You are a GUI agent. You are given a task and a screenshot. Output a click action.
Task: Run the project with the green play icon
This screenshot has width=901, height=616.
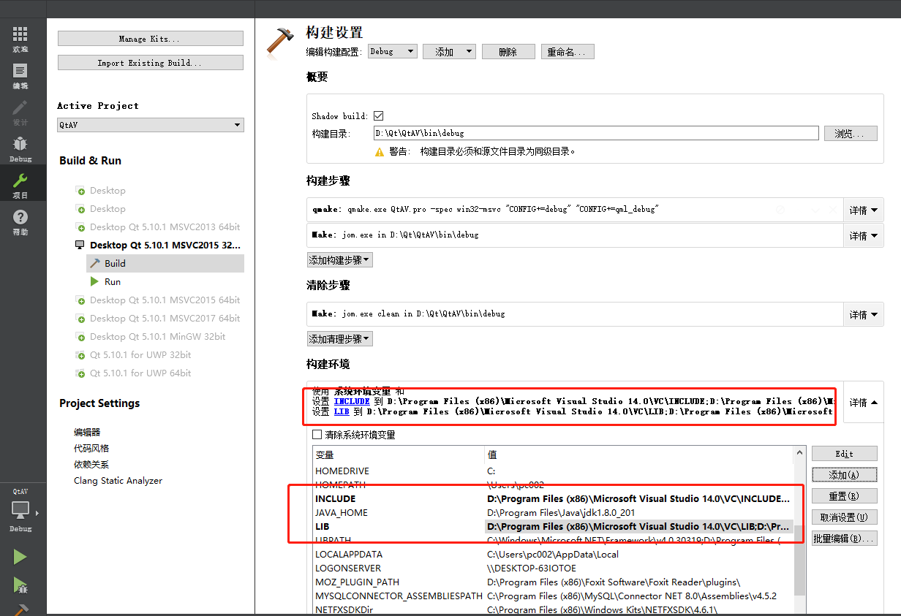[x=20, y=557]
